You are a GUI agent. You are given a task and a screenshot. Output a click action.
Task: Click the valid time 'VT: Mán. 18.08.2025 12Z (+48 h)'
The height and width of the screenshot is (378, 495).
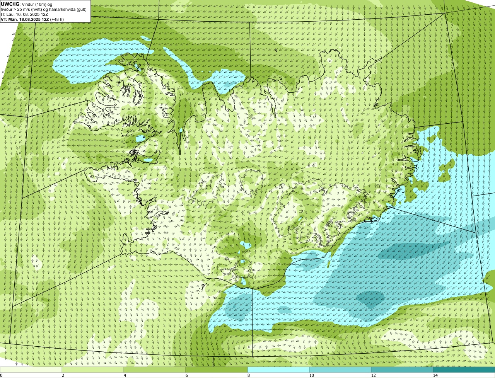point(32,19)
